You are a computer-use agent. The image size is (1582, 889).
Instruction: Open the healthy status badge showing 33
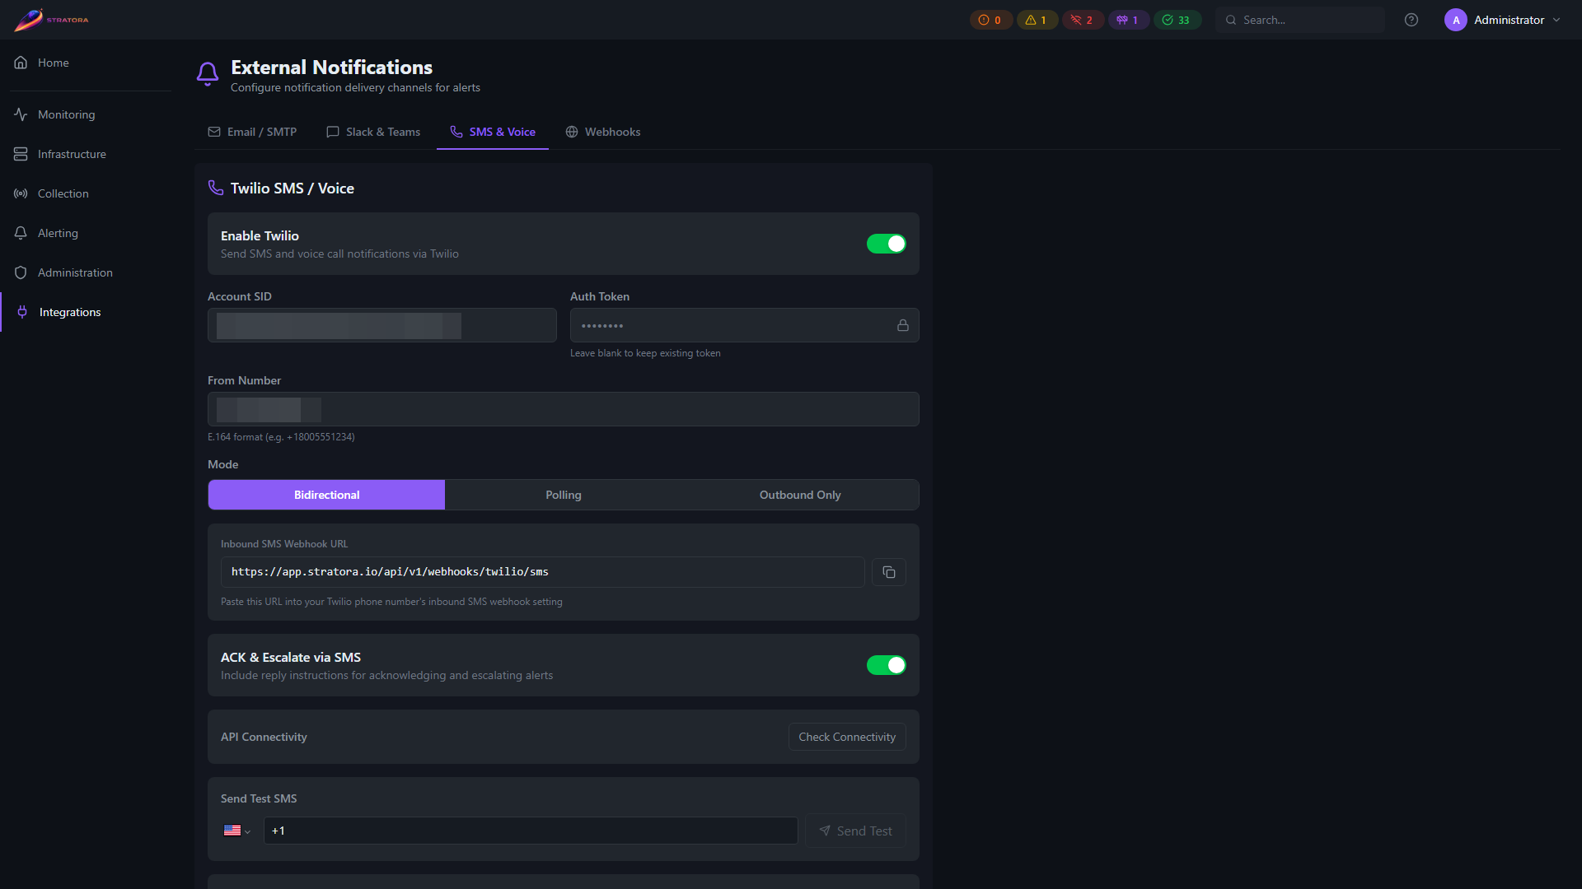pos(1177,20)
